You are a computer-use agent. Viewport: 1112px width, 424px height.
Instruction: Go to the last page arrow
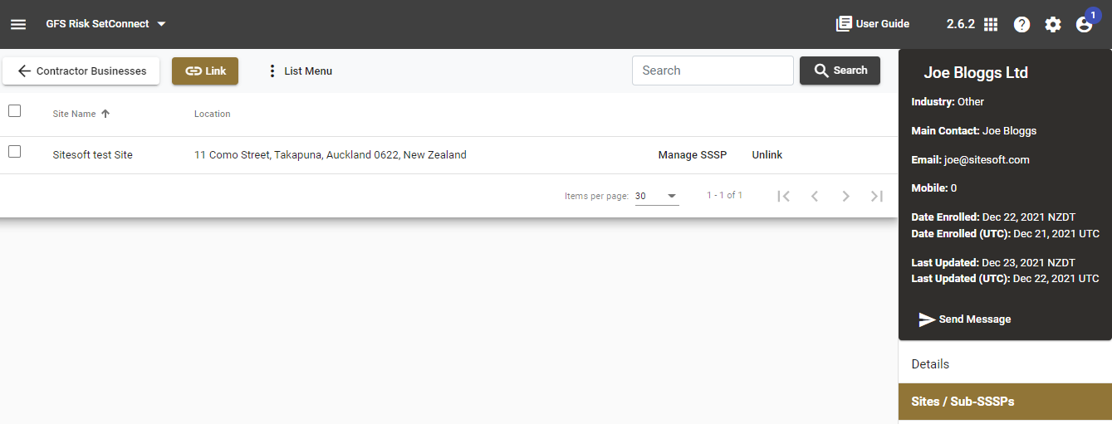point(876,196)
